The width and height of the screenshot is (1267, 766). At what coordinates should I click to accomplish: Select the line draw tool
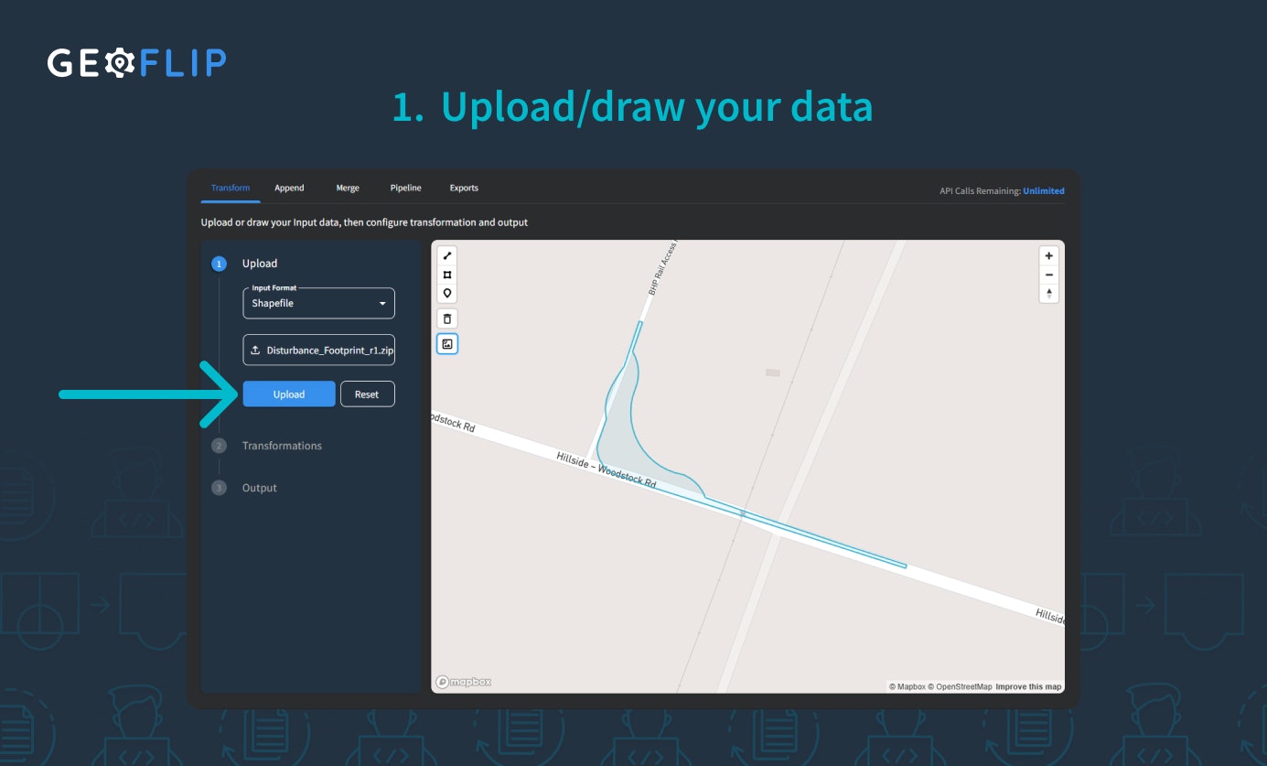tap(447, 255)
